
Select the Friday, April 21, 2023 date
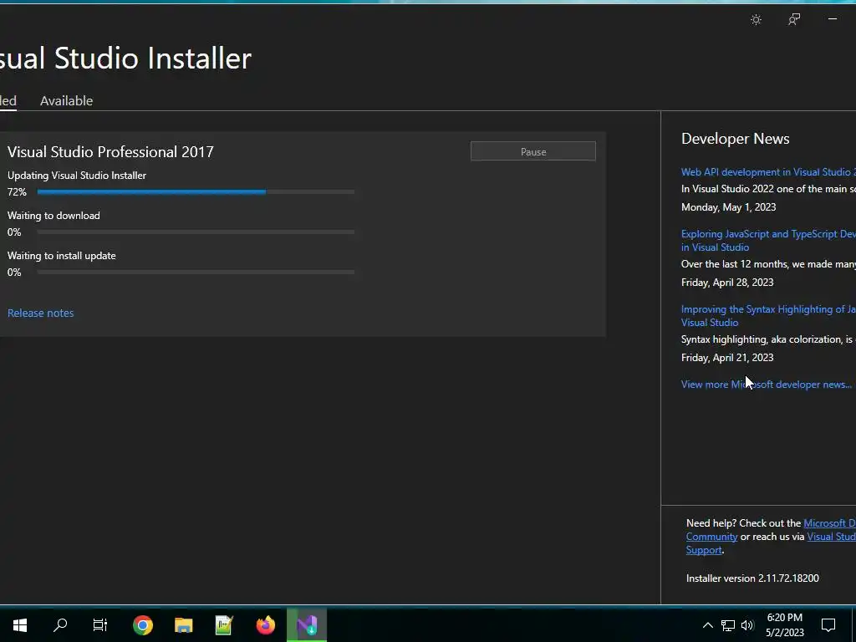click(727, 358)
